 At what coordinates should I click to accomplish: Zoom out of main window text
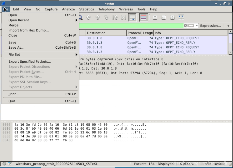point(164,17)
